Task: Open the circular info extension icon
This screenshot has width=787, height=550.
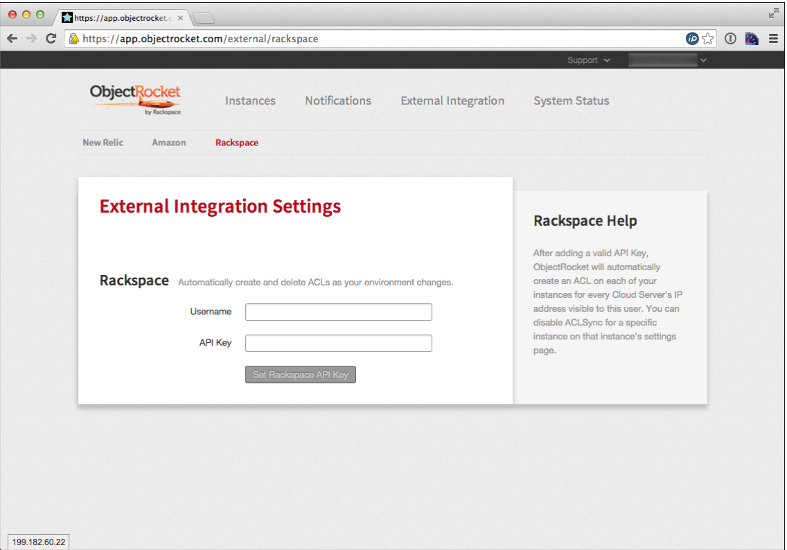Action: coord(730,39)
